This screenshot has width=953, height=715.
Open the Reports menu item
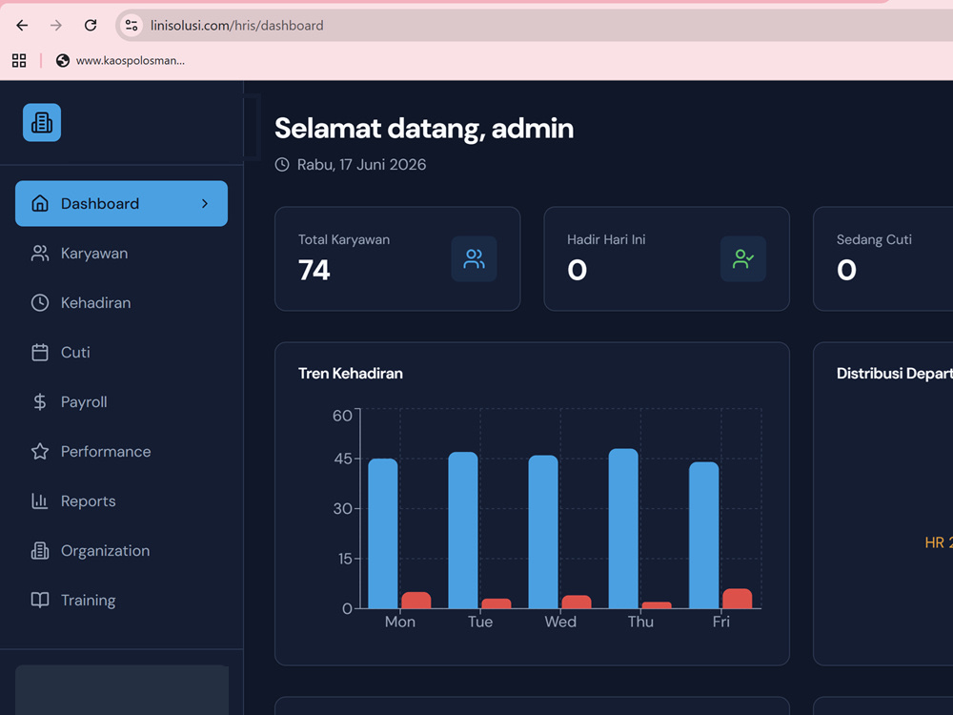[122, 501]
